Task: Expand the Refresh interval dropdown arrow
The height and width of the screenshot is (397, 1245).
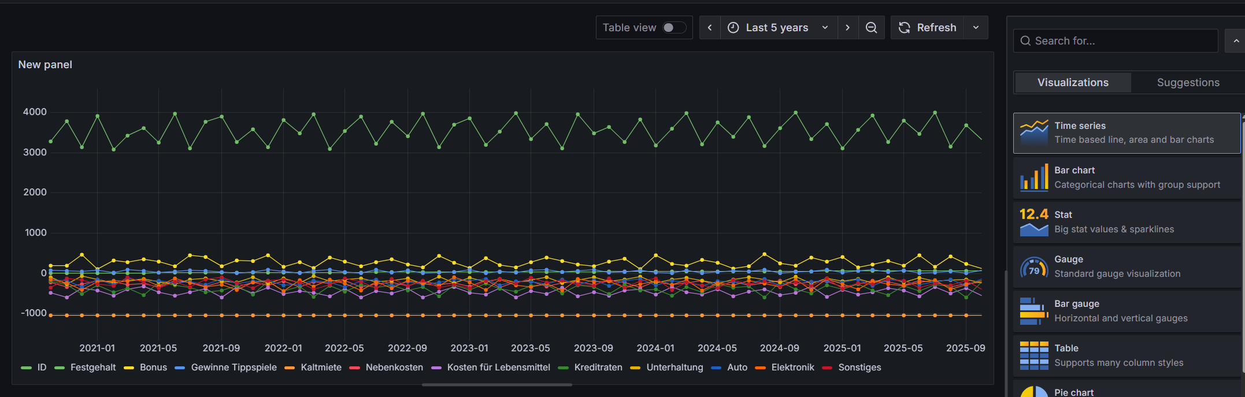Action: click(x=976, y=28)
